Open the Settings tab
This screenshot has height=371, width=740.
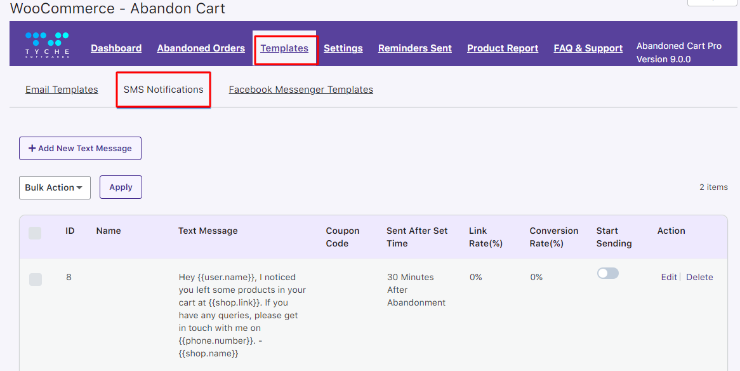(x=343, y=48)
